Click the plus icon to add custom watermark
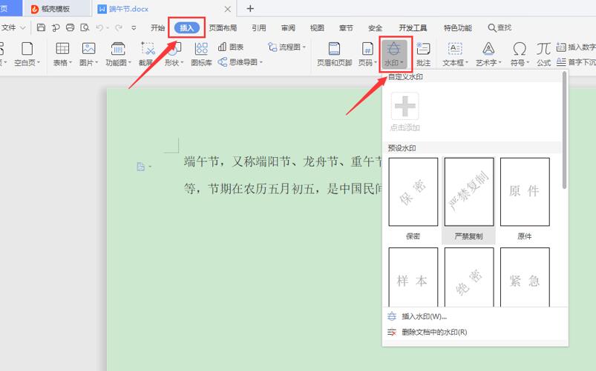Screen dimensions: 596x371 coord(405,106)
